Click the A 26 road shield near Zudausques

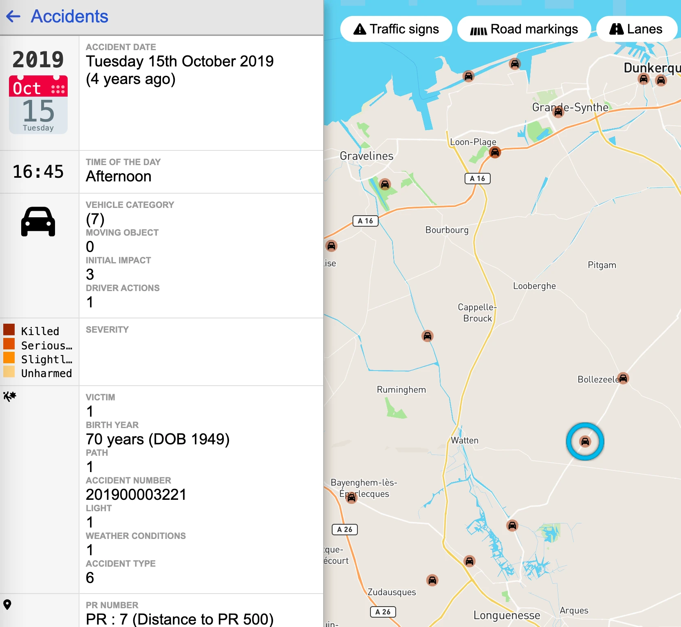(x=383, y=612)
